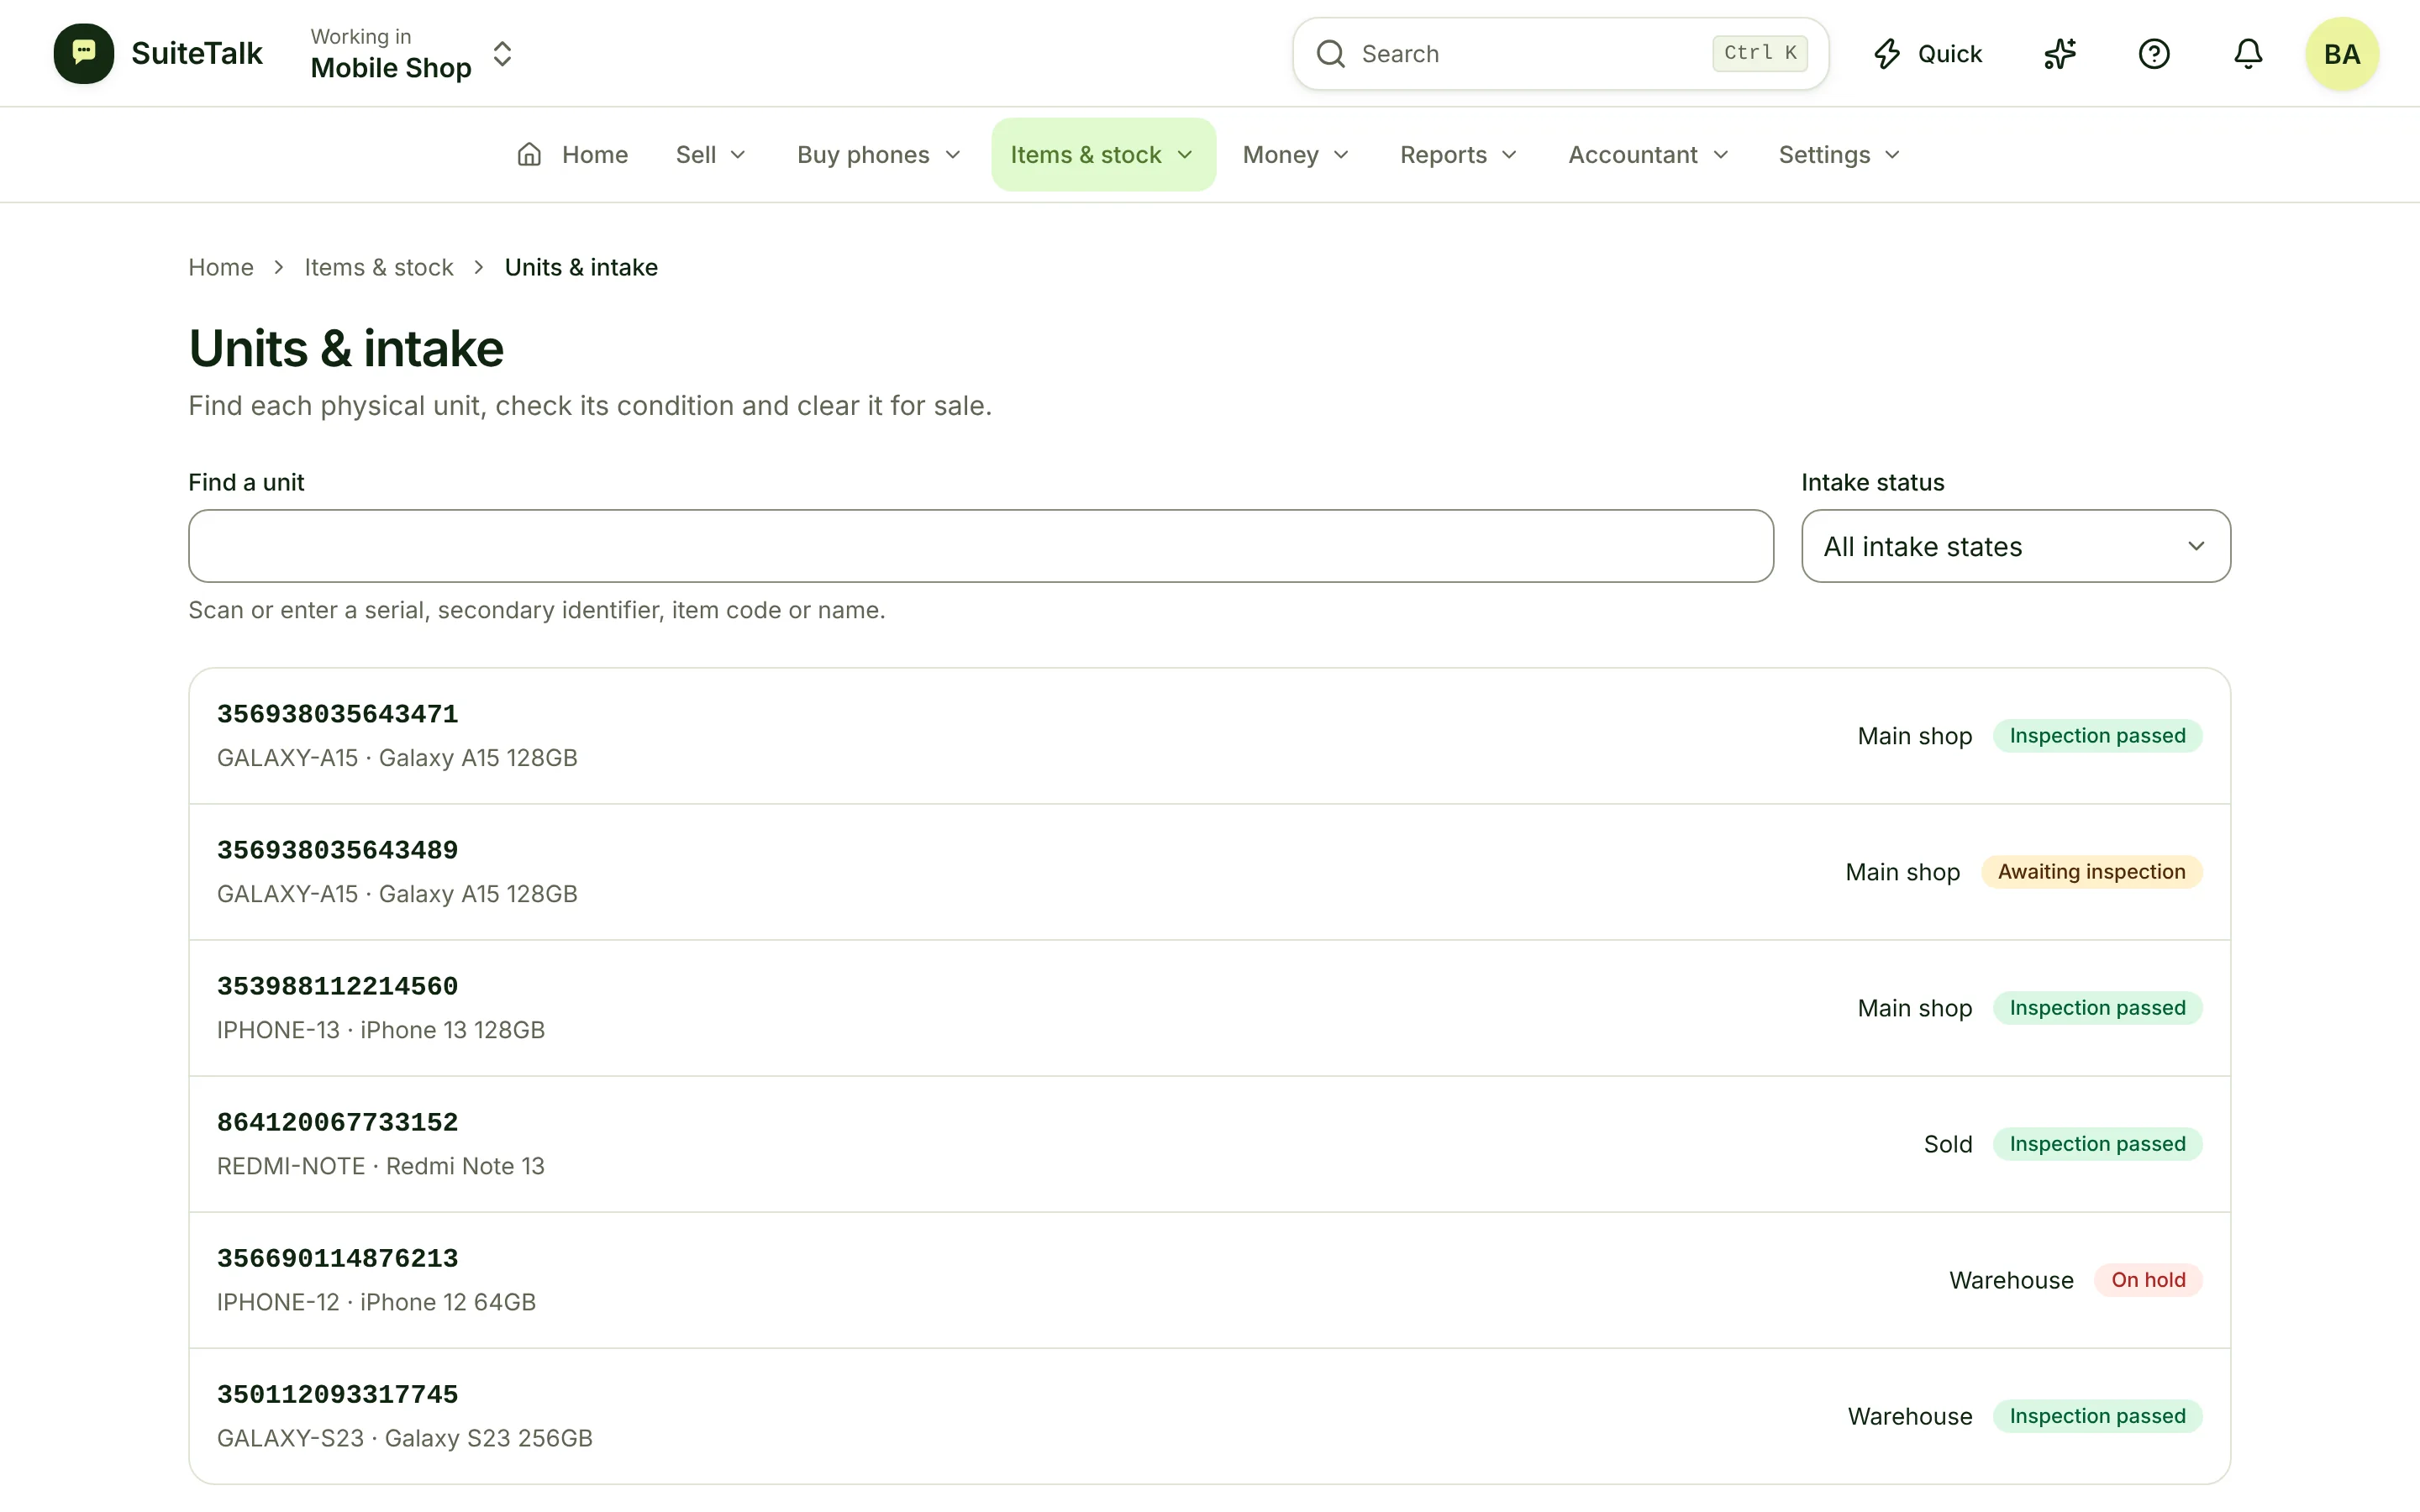Image resolution: width=2420 pixels, height=1512 pixels.
Task: Click the Quick actions button
Action: (x=1927, y=54)
